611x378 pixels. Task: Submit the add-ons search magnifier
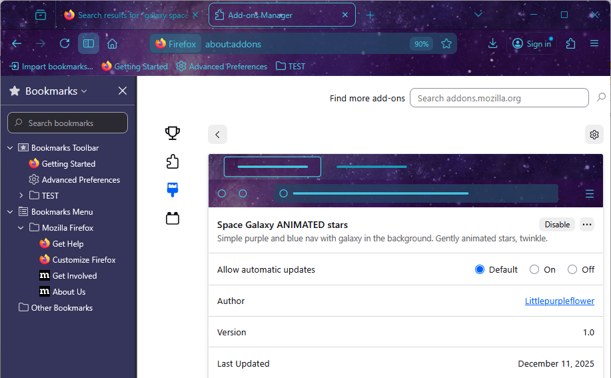[x=601, y=97]
